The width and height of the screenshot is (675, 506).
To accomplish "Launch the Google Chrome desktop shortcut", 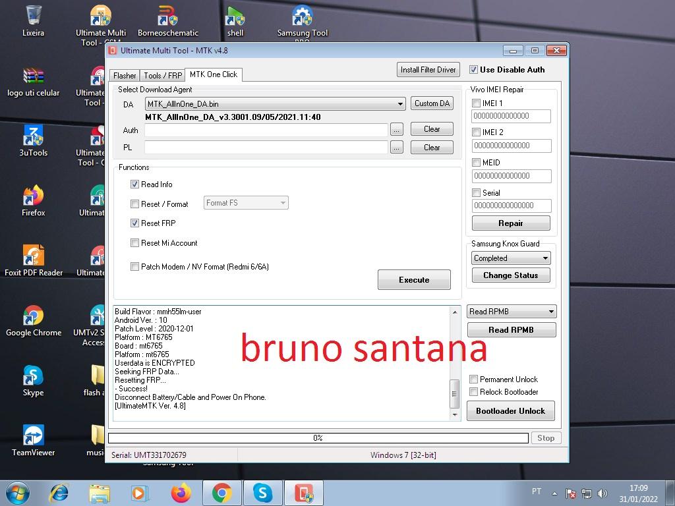I will [33, 321].
